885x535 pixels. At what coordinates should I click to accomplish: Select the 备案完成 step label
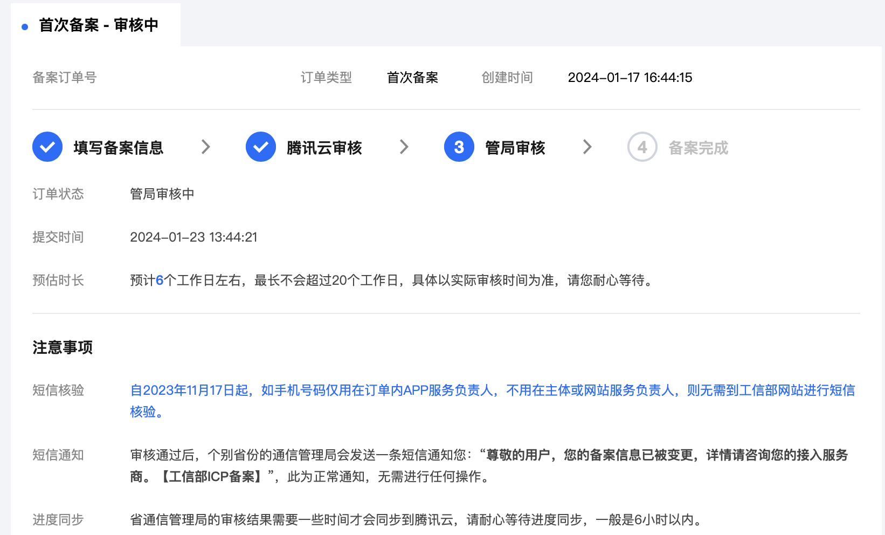point(698,148)
